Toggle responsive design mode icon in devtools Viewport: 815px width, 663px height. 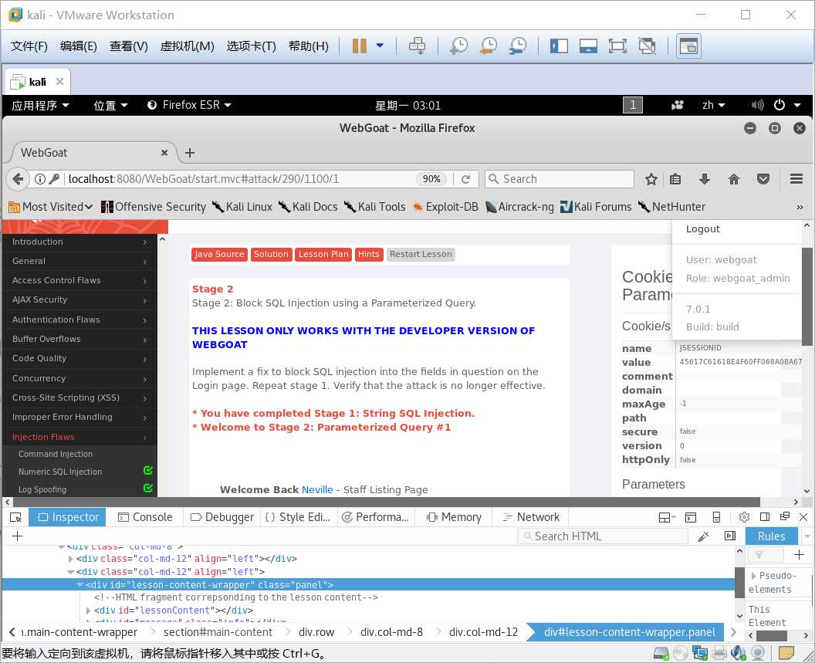[716, 517]
